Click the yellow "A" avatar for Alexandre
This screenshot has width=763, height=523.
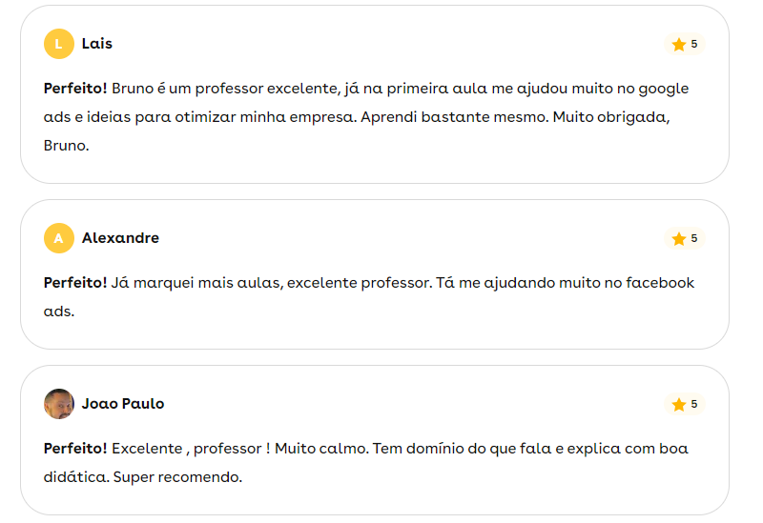tap(59, 238)
